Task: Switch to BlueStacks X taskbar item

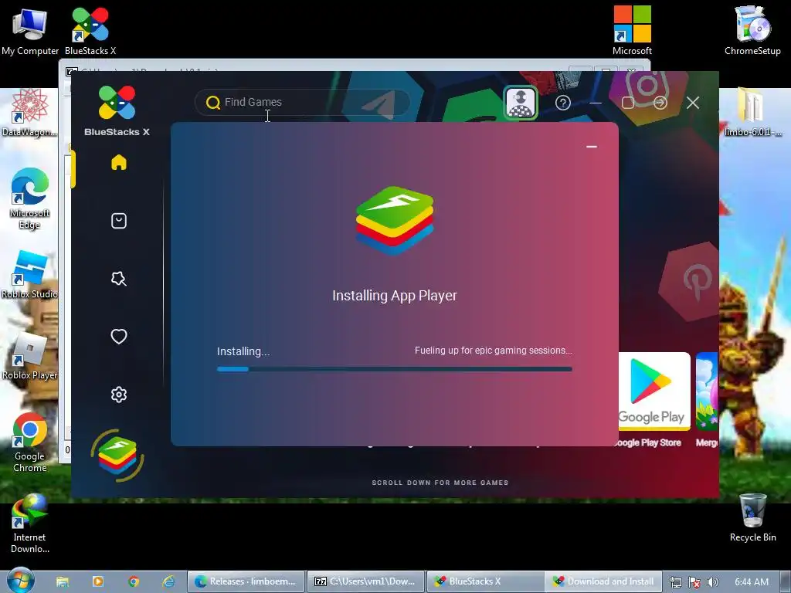Action: tap(485, 581)
